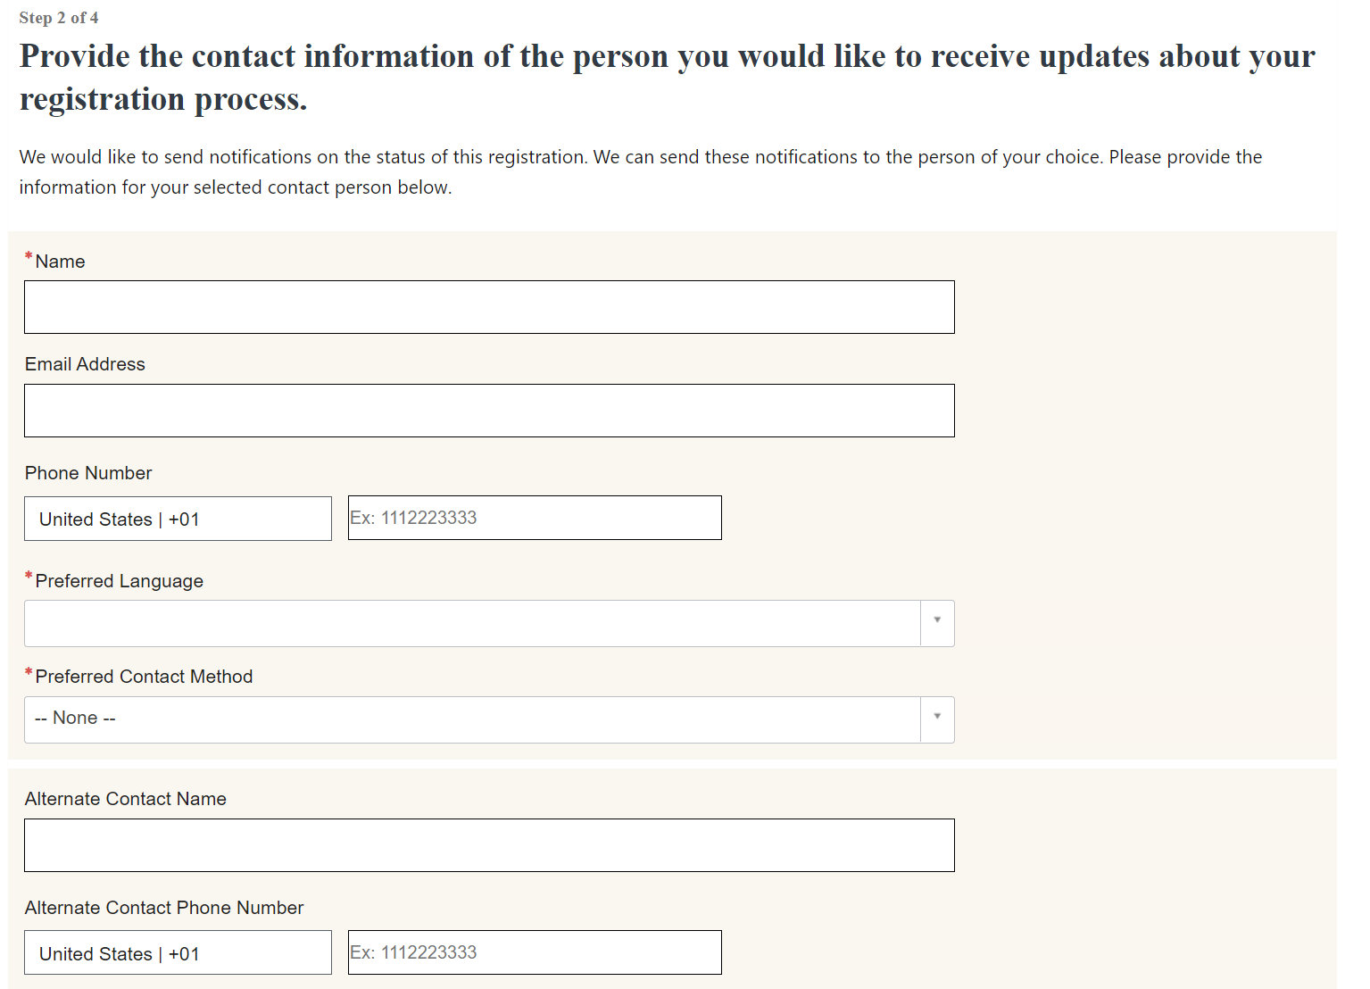Open the Alternate Contact country code selector
Screen dimensions: 1370x989
[178, 953]
